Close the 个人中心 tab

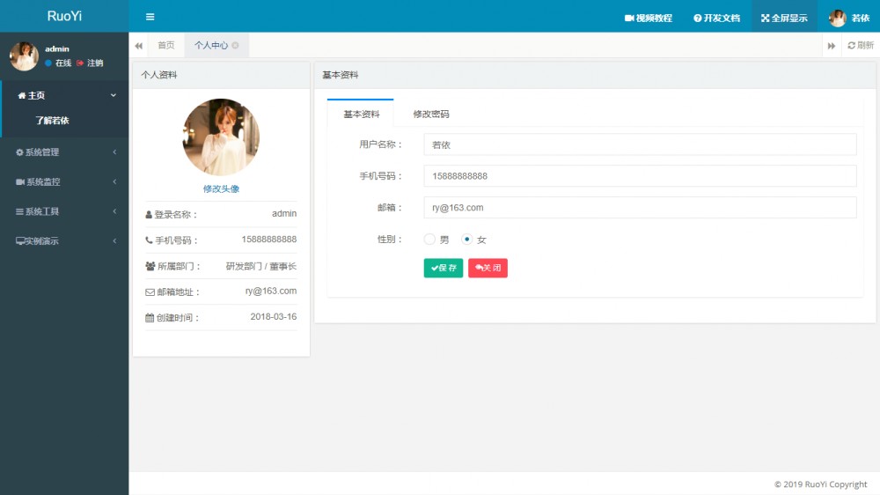coord(235,46)
